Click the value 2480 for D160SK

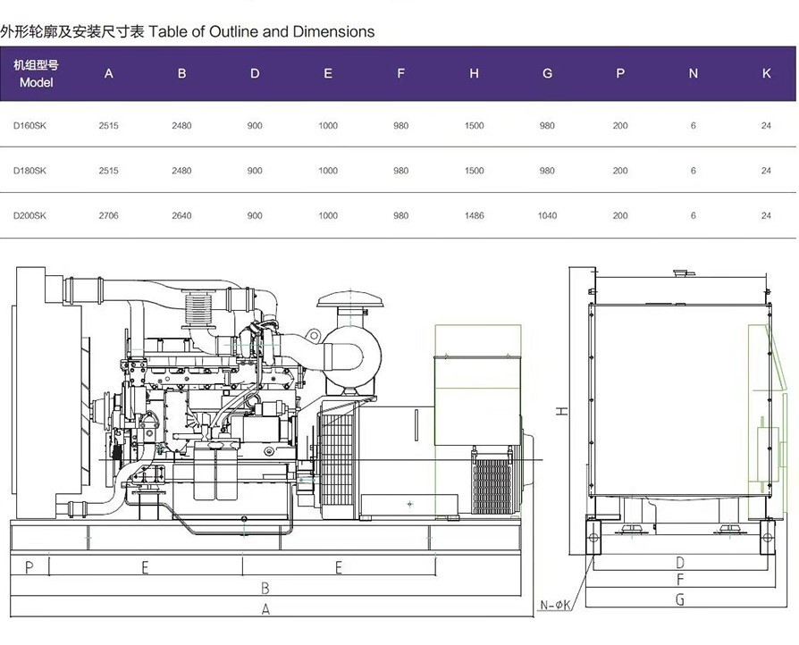click(x=181, y=125)
